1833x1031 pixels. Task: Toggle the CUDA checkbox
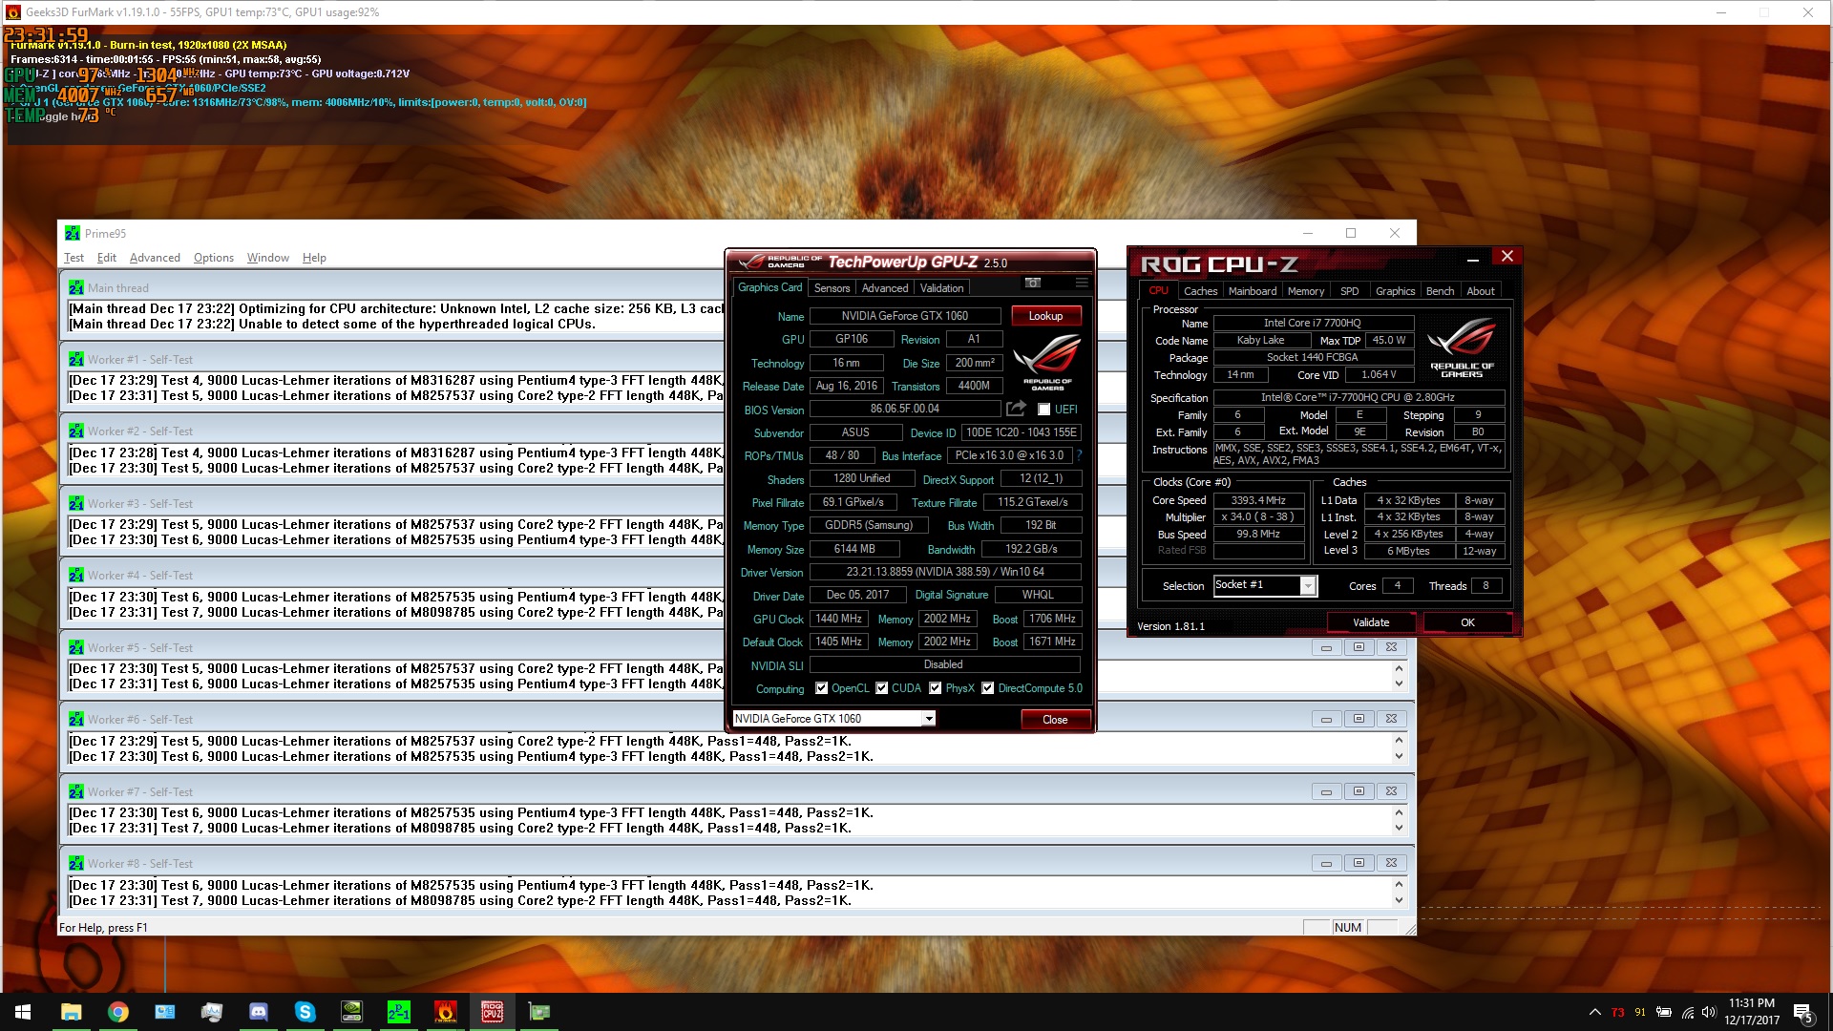[x=882, y=688]
